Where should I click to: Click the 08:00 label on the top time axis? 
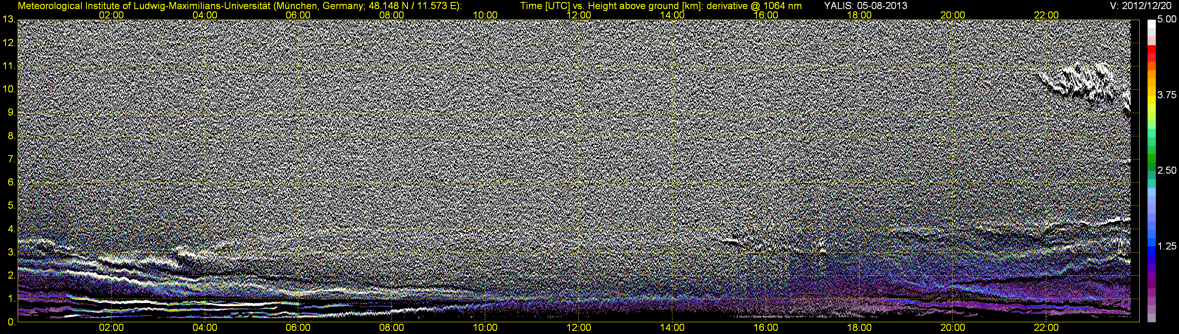[x=392, y=15]
